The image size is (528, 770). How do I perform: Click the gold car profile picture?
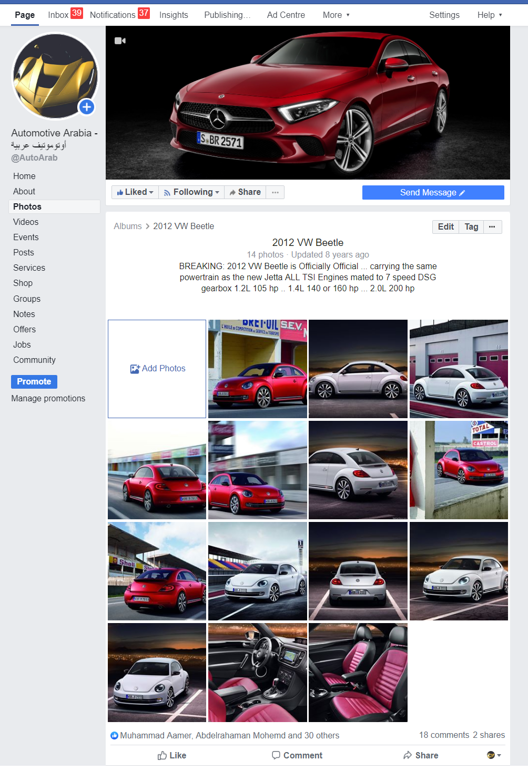pyautogui.click(x=55, y=76)
